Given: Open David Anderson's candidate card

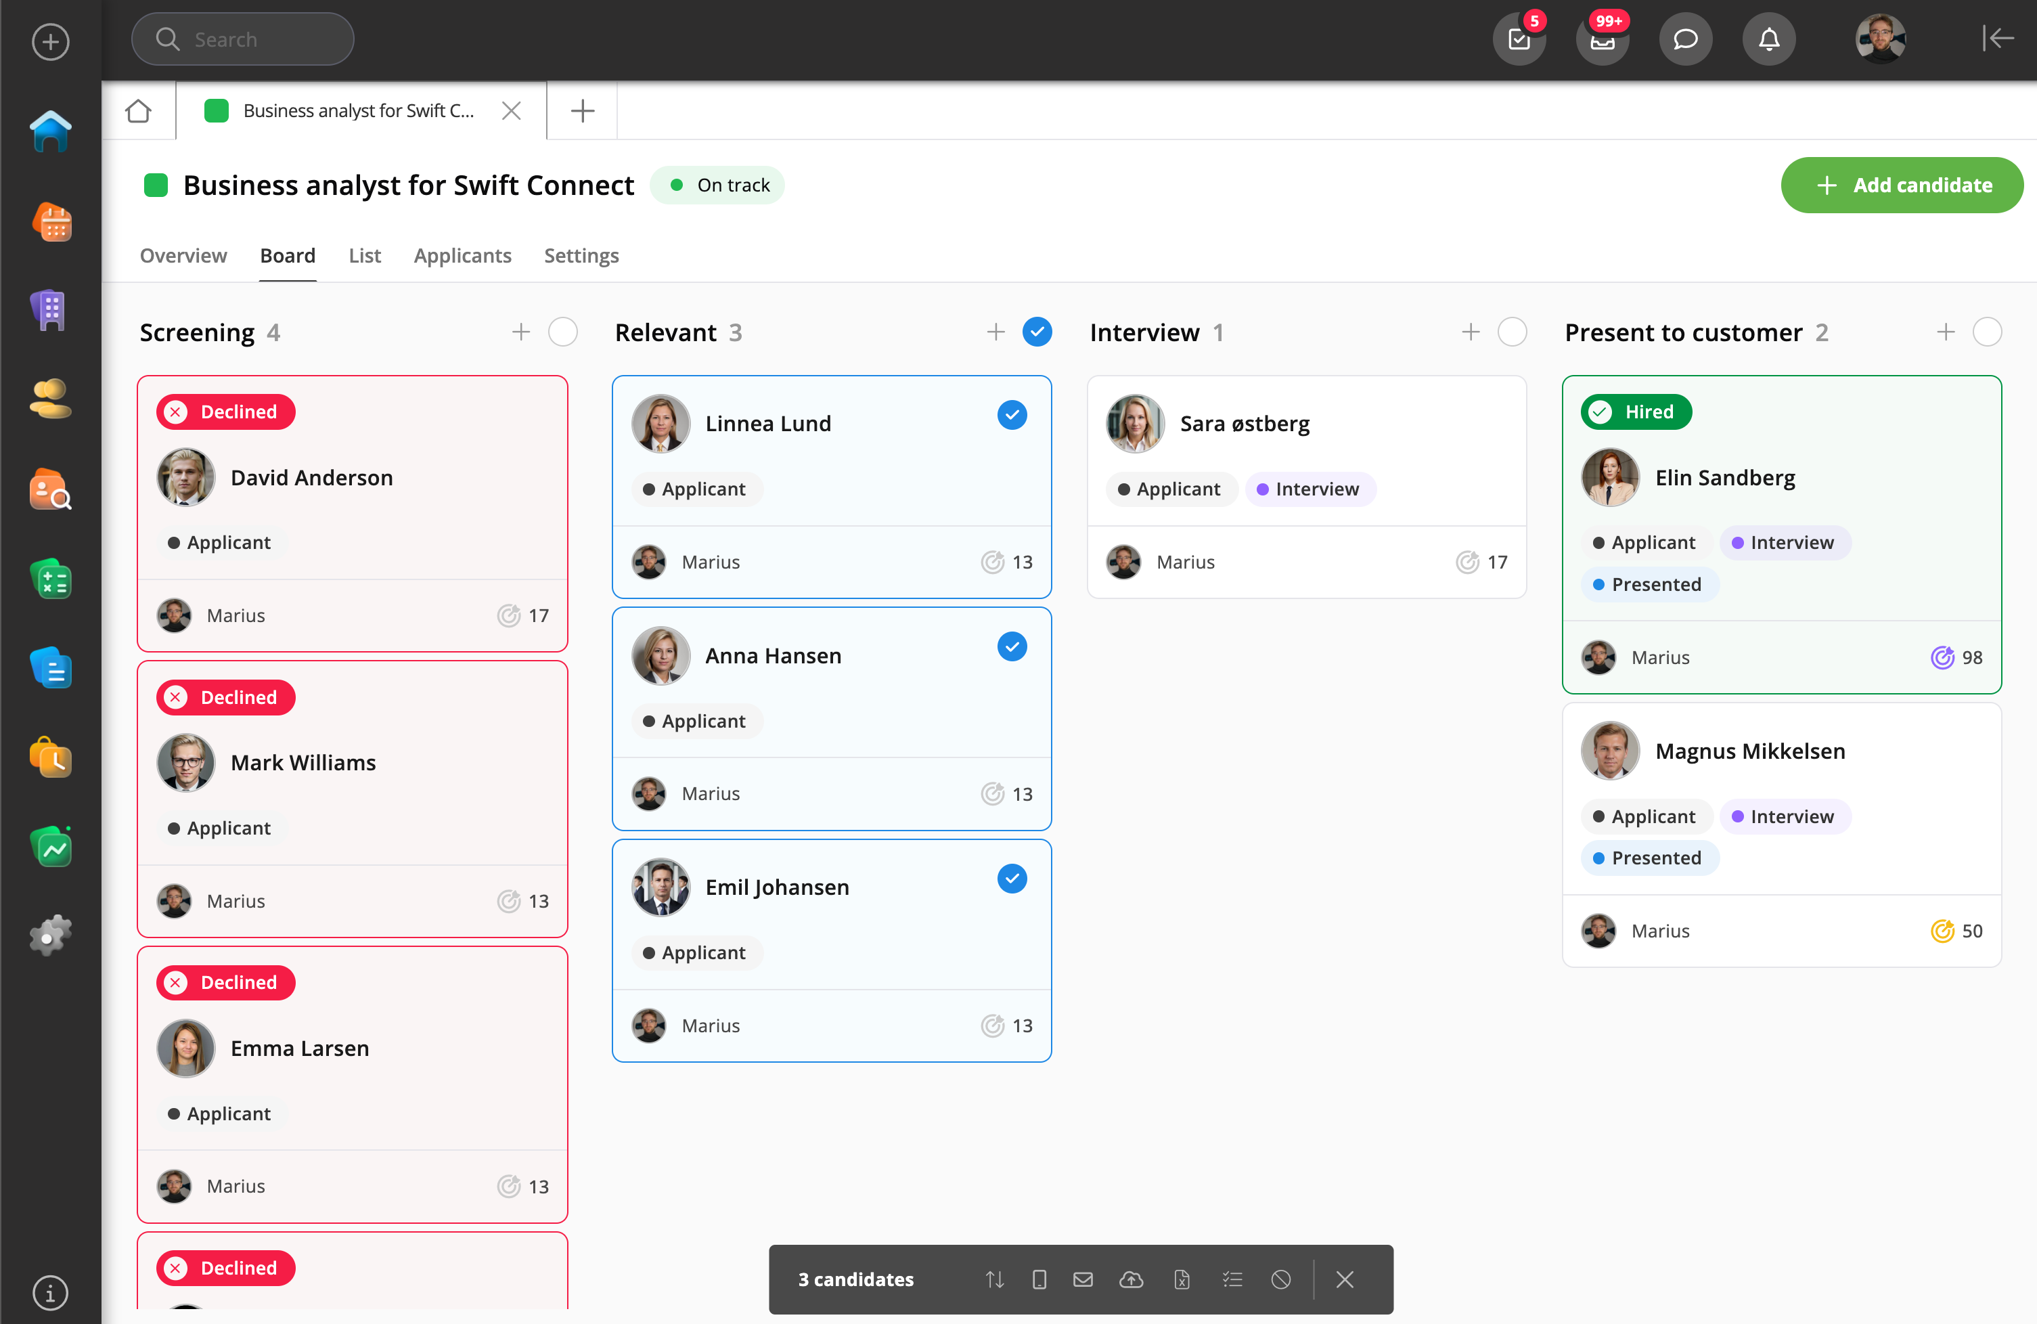Looking at the screenshot, I should point(353,514).
